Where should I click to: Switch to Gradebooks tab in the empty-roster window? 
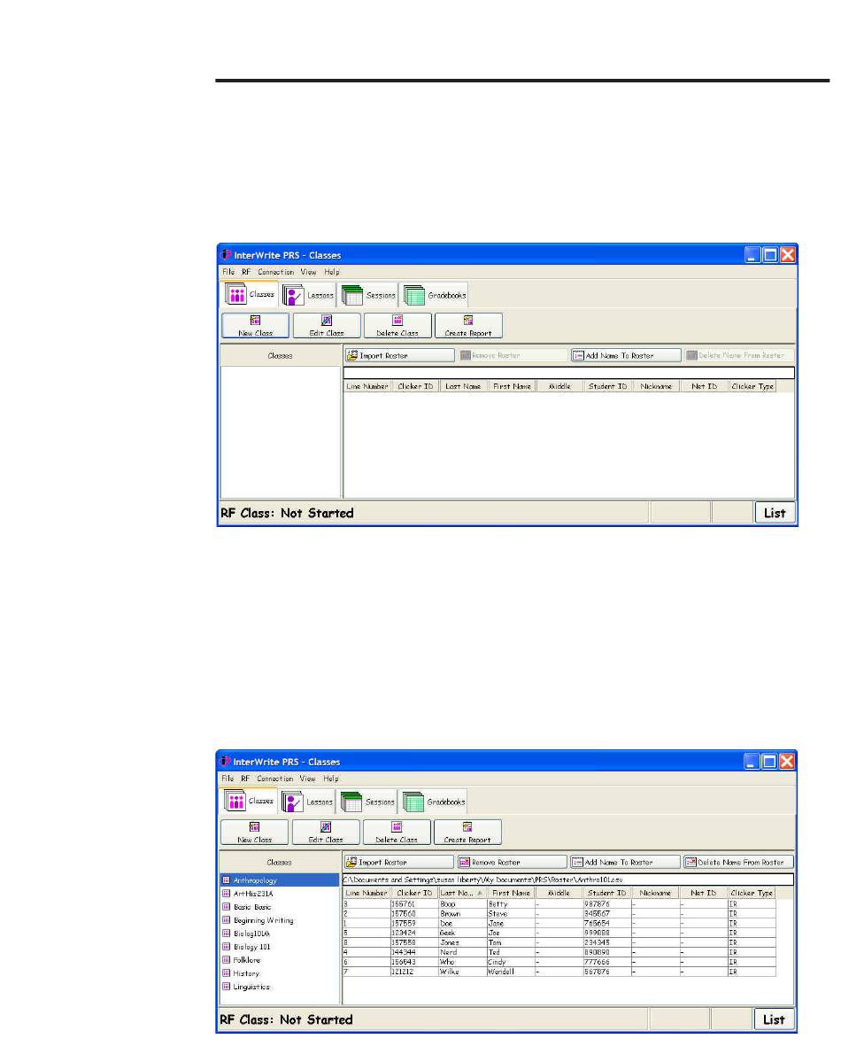click(435, 295)
